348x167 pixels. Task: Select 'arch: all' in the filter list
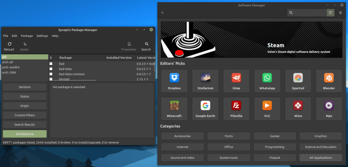[x=25, y=62]
